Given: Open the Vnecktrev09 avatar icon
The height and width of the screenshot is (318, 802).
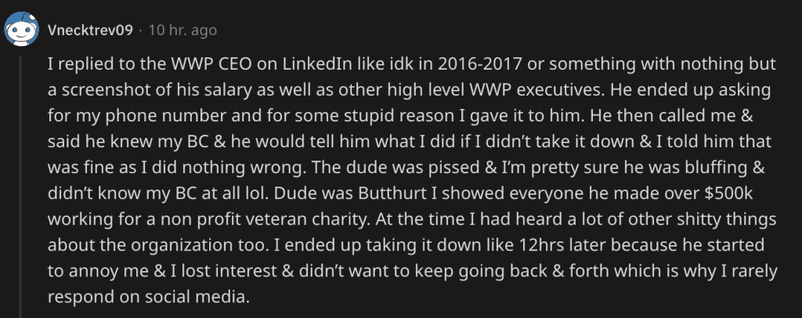Looking at the screenshot, I should pyautogui.click(x=22, y=30).
